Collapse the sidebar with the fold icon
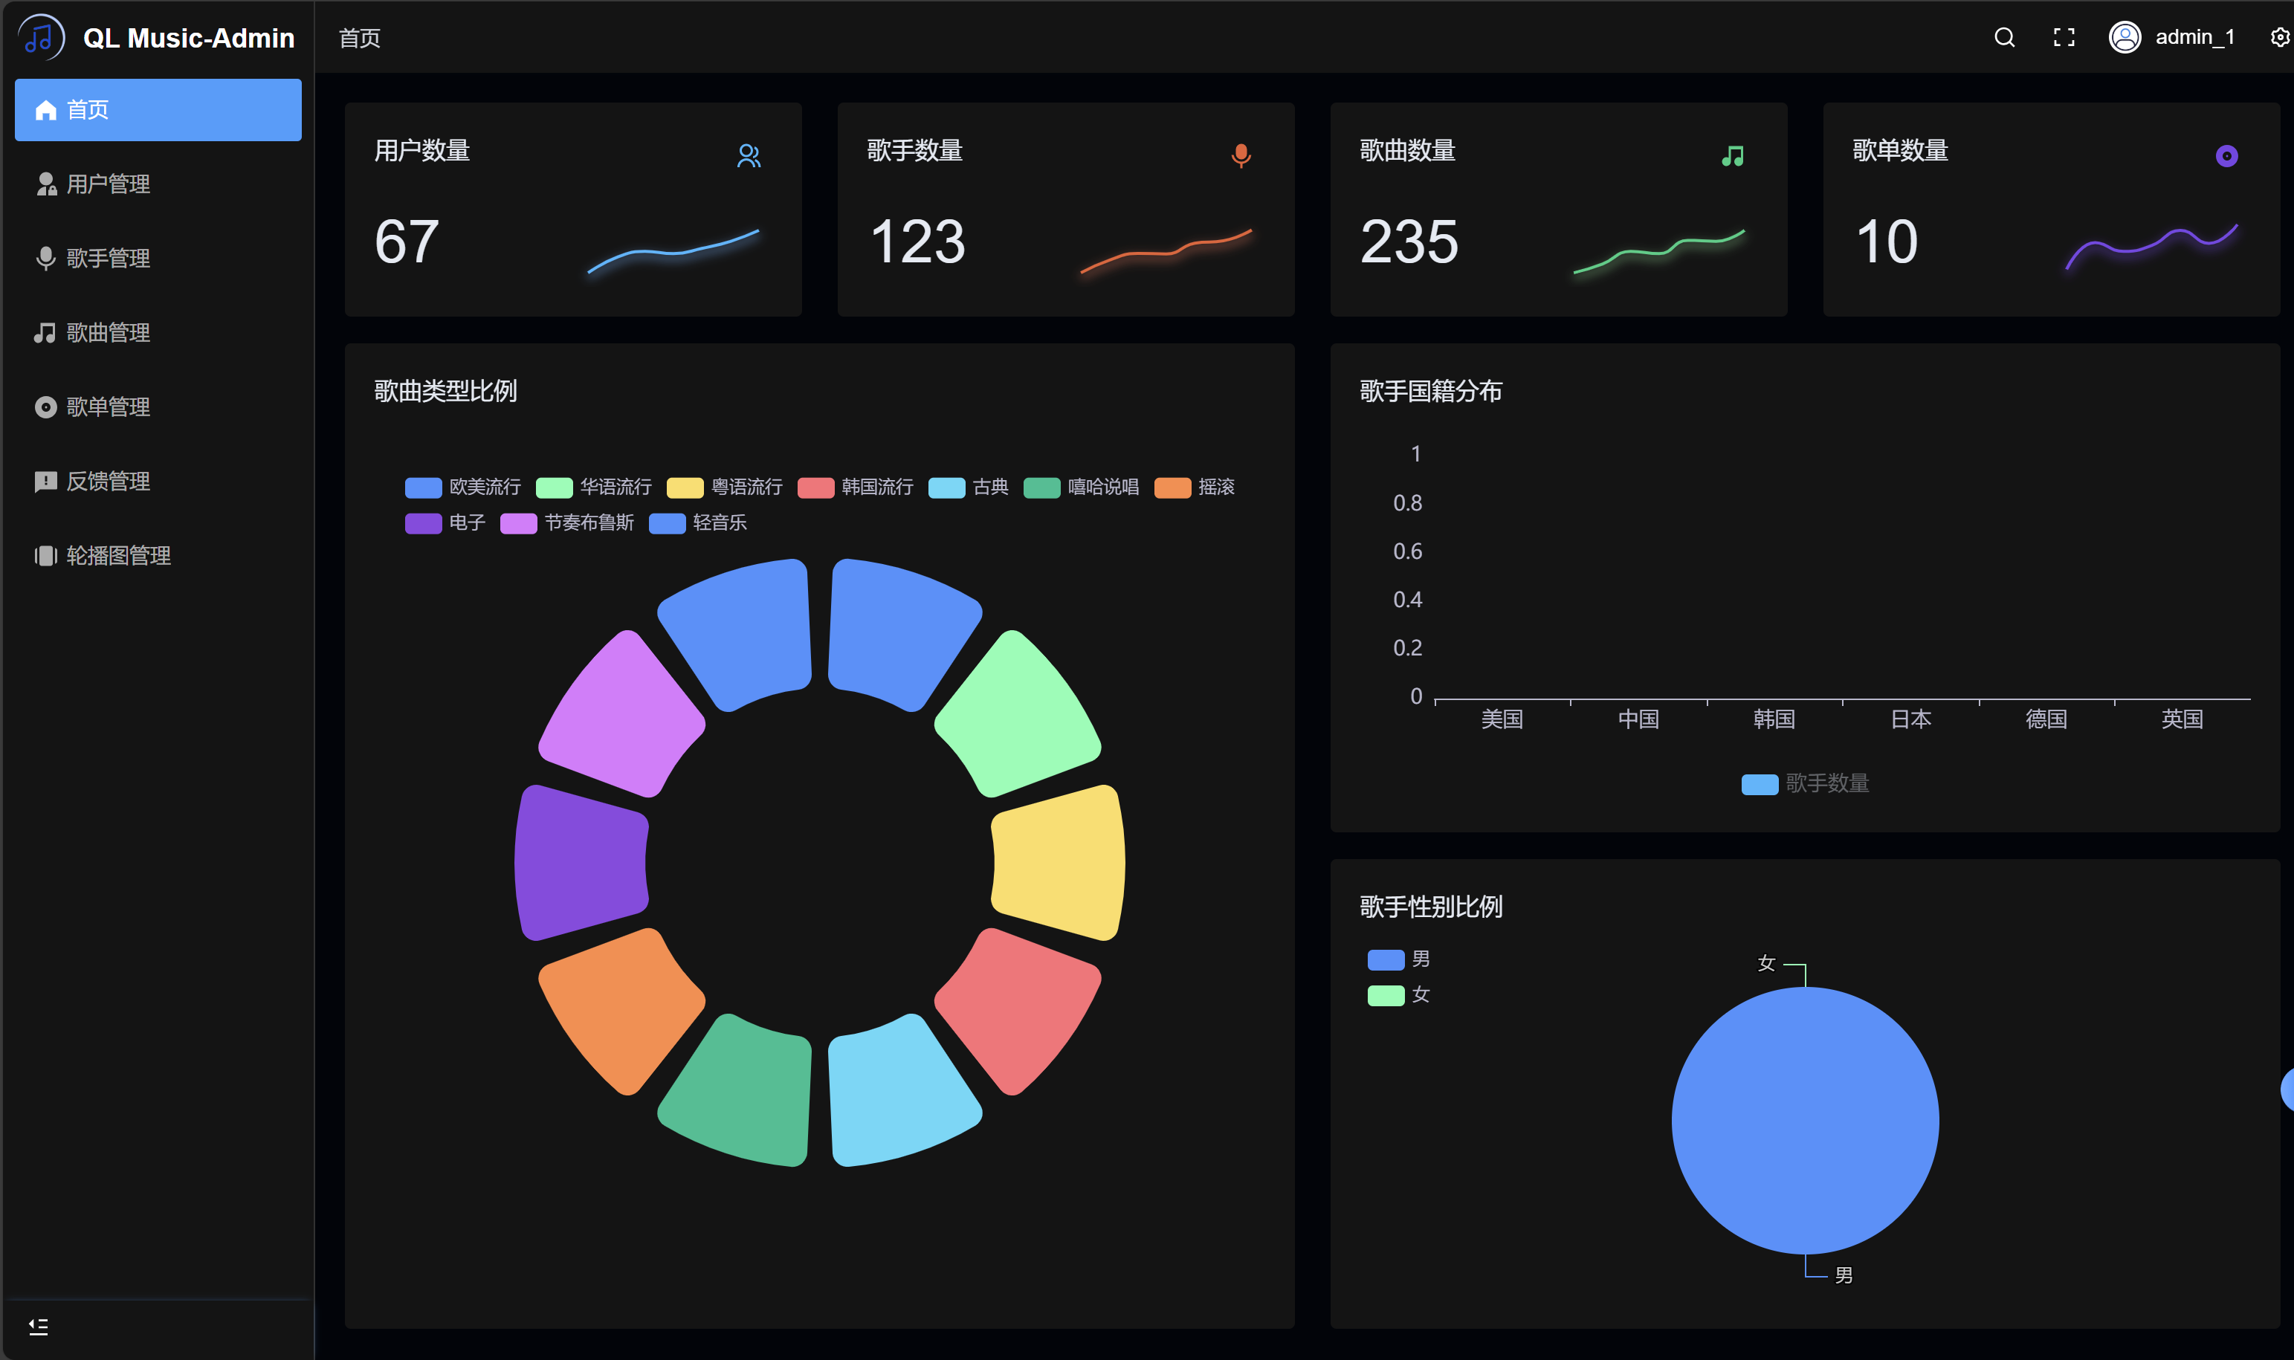The width and height of the screenshot is (2294, 1360). (x=39, y=1326)
